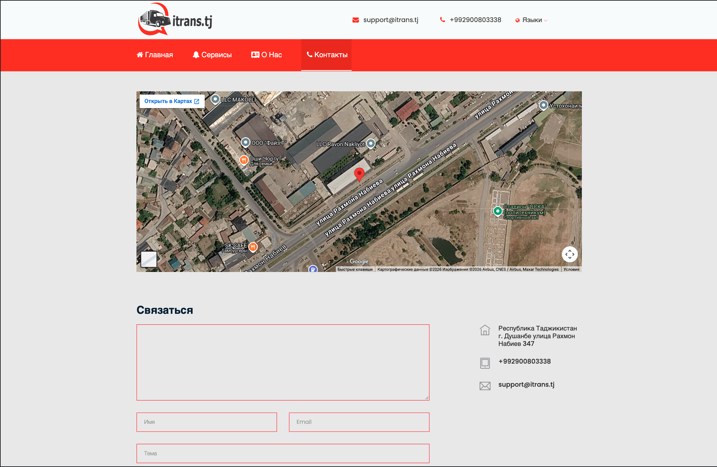Click the map camera controls button
Viewport: 717px width, 467px height.
click(570, 255)
